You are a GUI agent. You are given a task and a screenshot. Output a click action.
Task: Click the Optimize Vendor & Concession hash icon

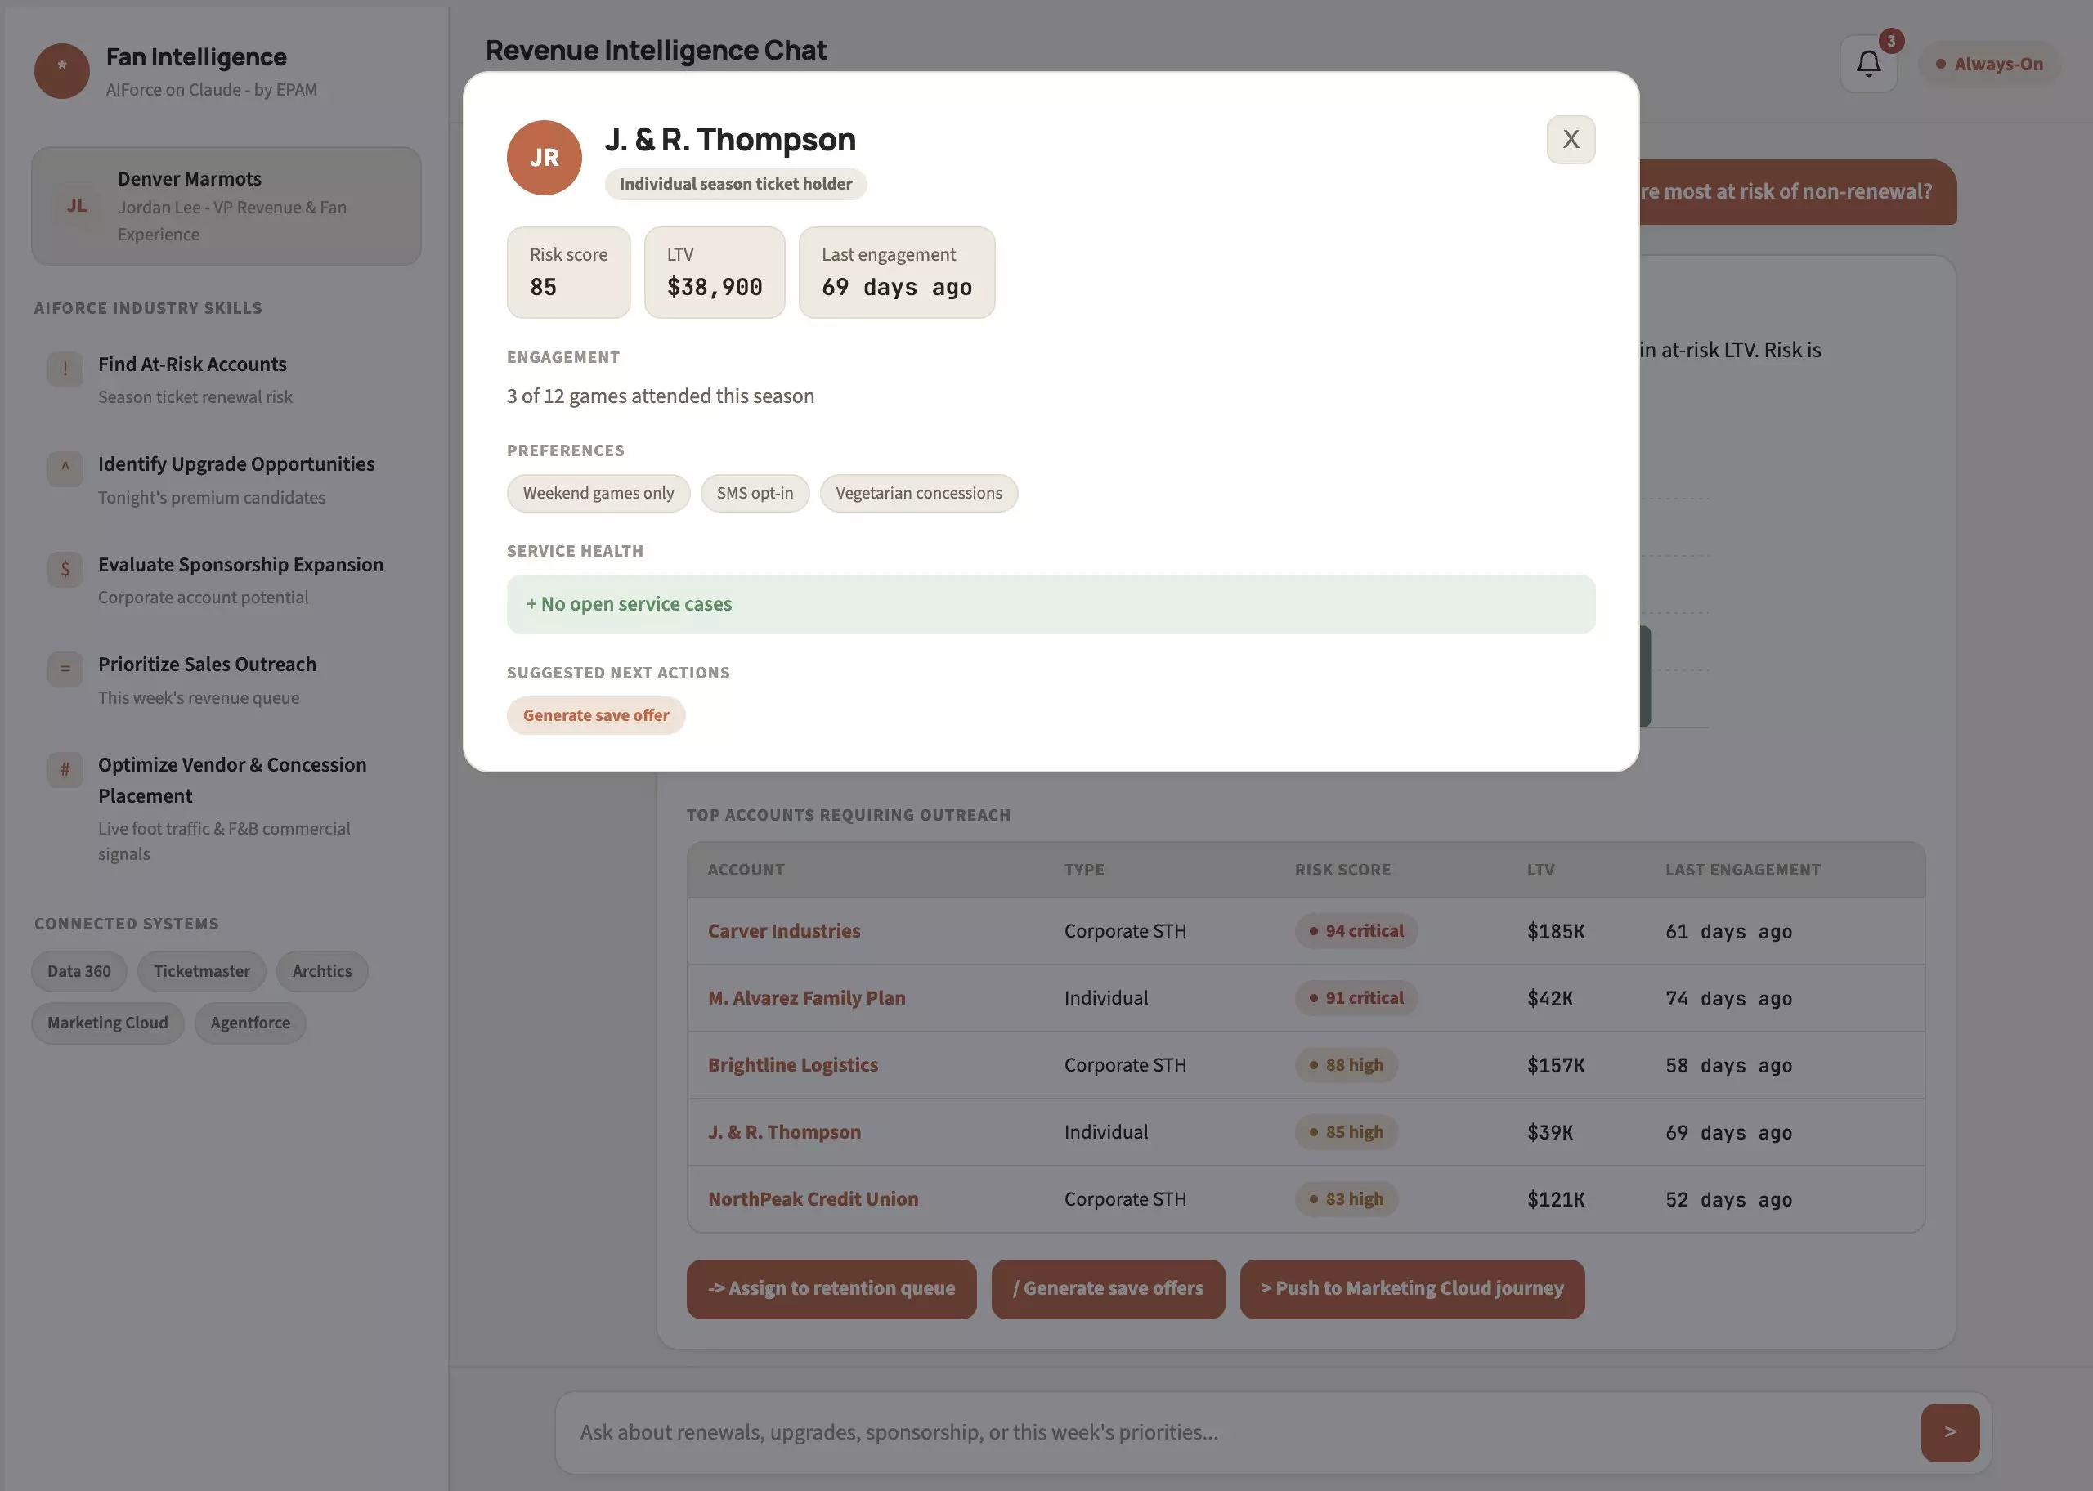click(x=65, y=769)
